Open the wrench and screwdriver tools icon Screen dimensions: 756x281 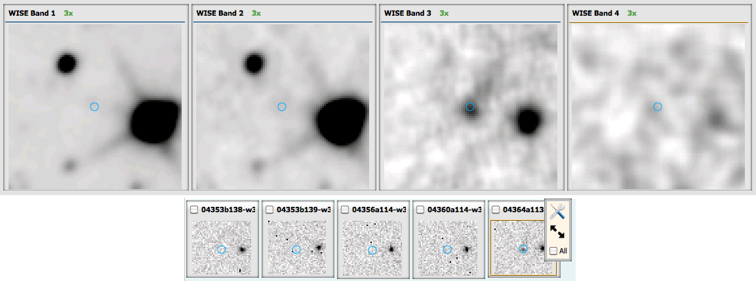(x=557, y=212)
